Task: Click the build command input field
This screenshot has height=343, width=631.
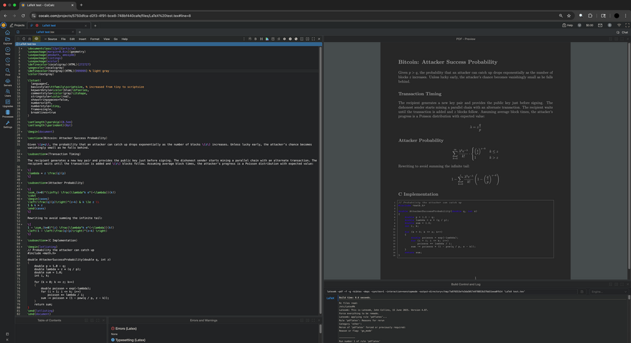Action: [451, 292]
